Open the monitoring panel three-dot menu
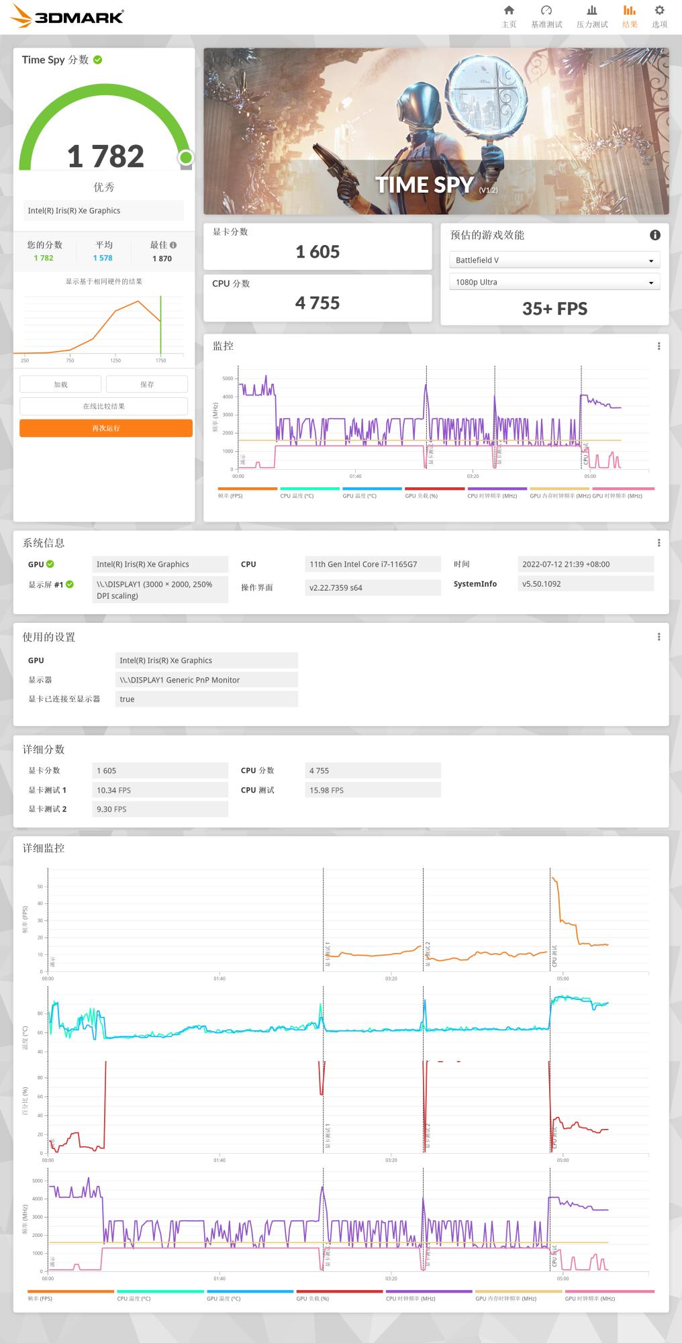 (x=659, y=346)
